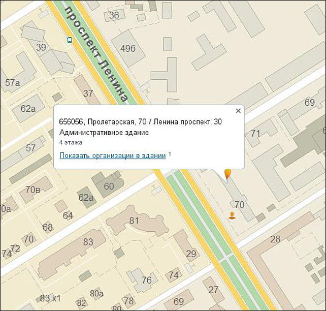This screenshot has width=326, height=311.
Task: Click the bus stop icon near building 39
Action: click(x=69, y=40)
